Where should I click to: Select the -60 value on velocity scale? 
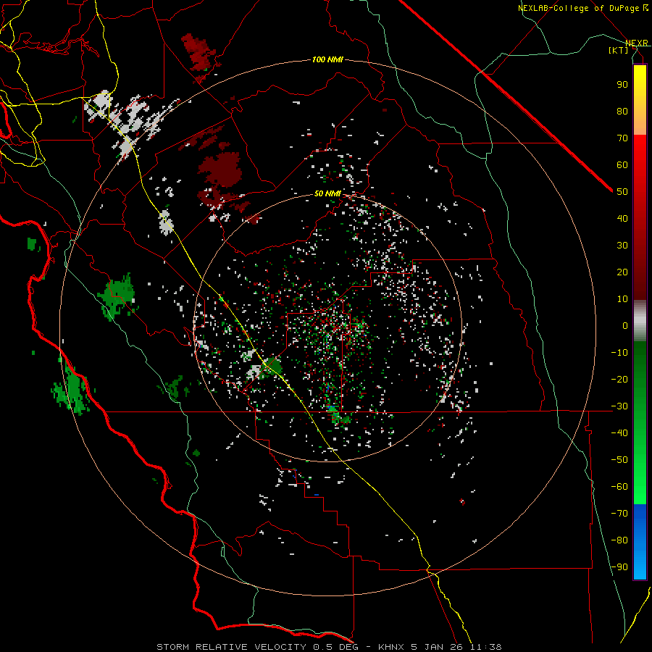click(619, 487)
